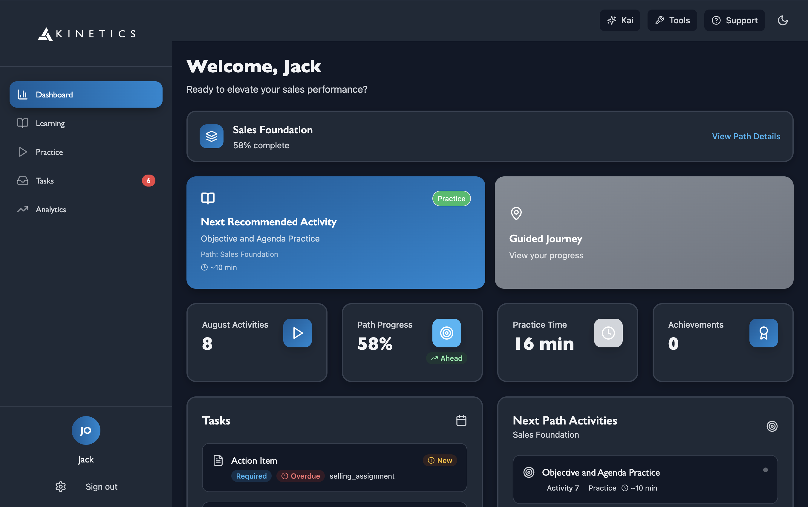Click the Achievements ribbon icon
808x507 pixels.
point(763,333)
